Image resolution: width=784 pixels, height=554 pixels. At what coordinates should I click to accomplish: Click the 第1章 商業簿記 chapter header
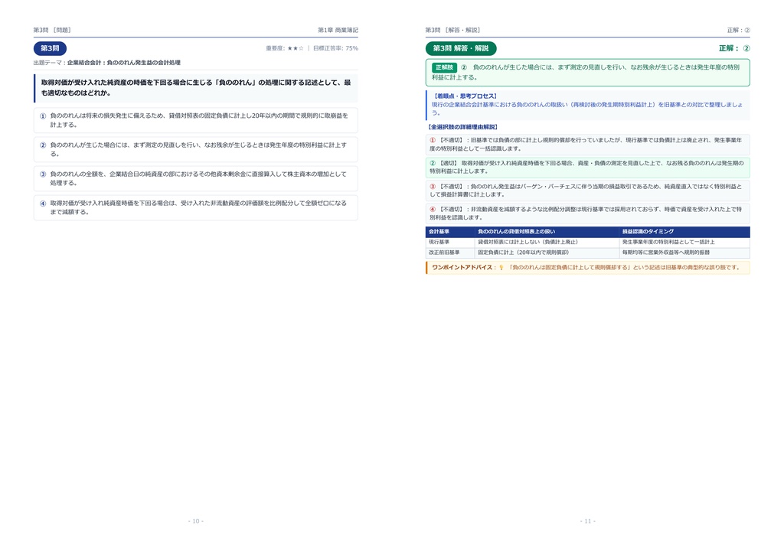[338, 31]
